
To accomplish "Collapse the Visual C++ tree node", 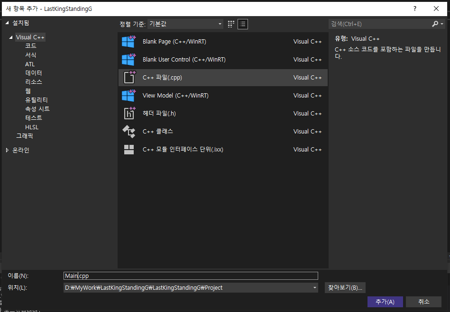I will point(11,37).
